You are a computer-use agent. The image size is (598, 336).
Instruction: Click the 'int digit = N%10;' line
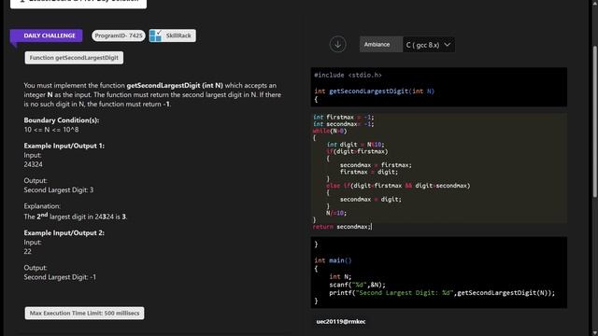(x=355, y=145)
